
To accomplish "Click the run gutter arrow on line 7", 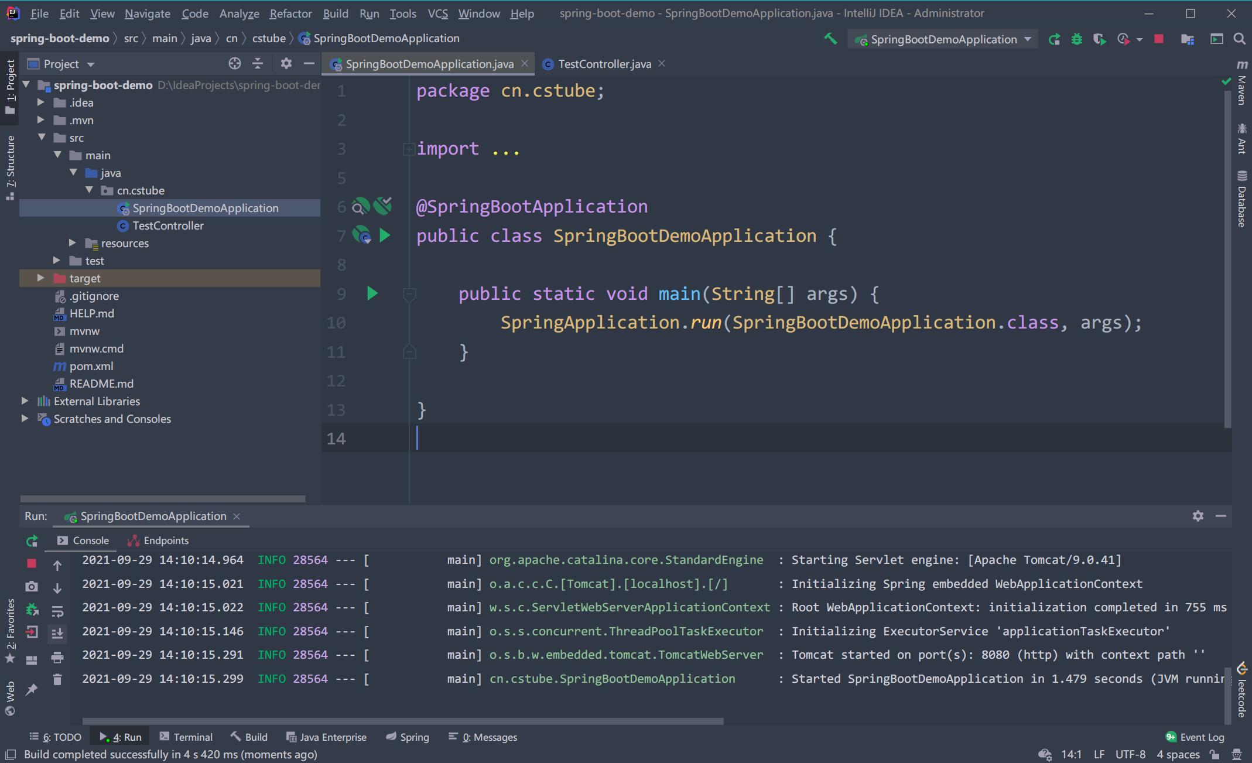I will (x=385, y=235).
